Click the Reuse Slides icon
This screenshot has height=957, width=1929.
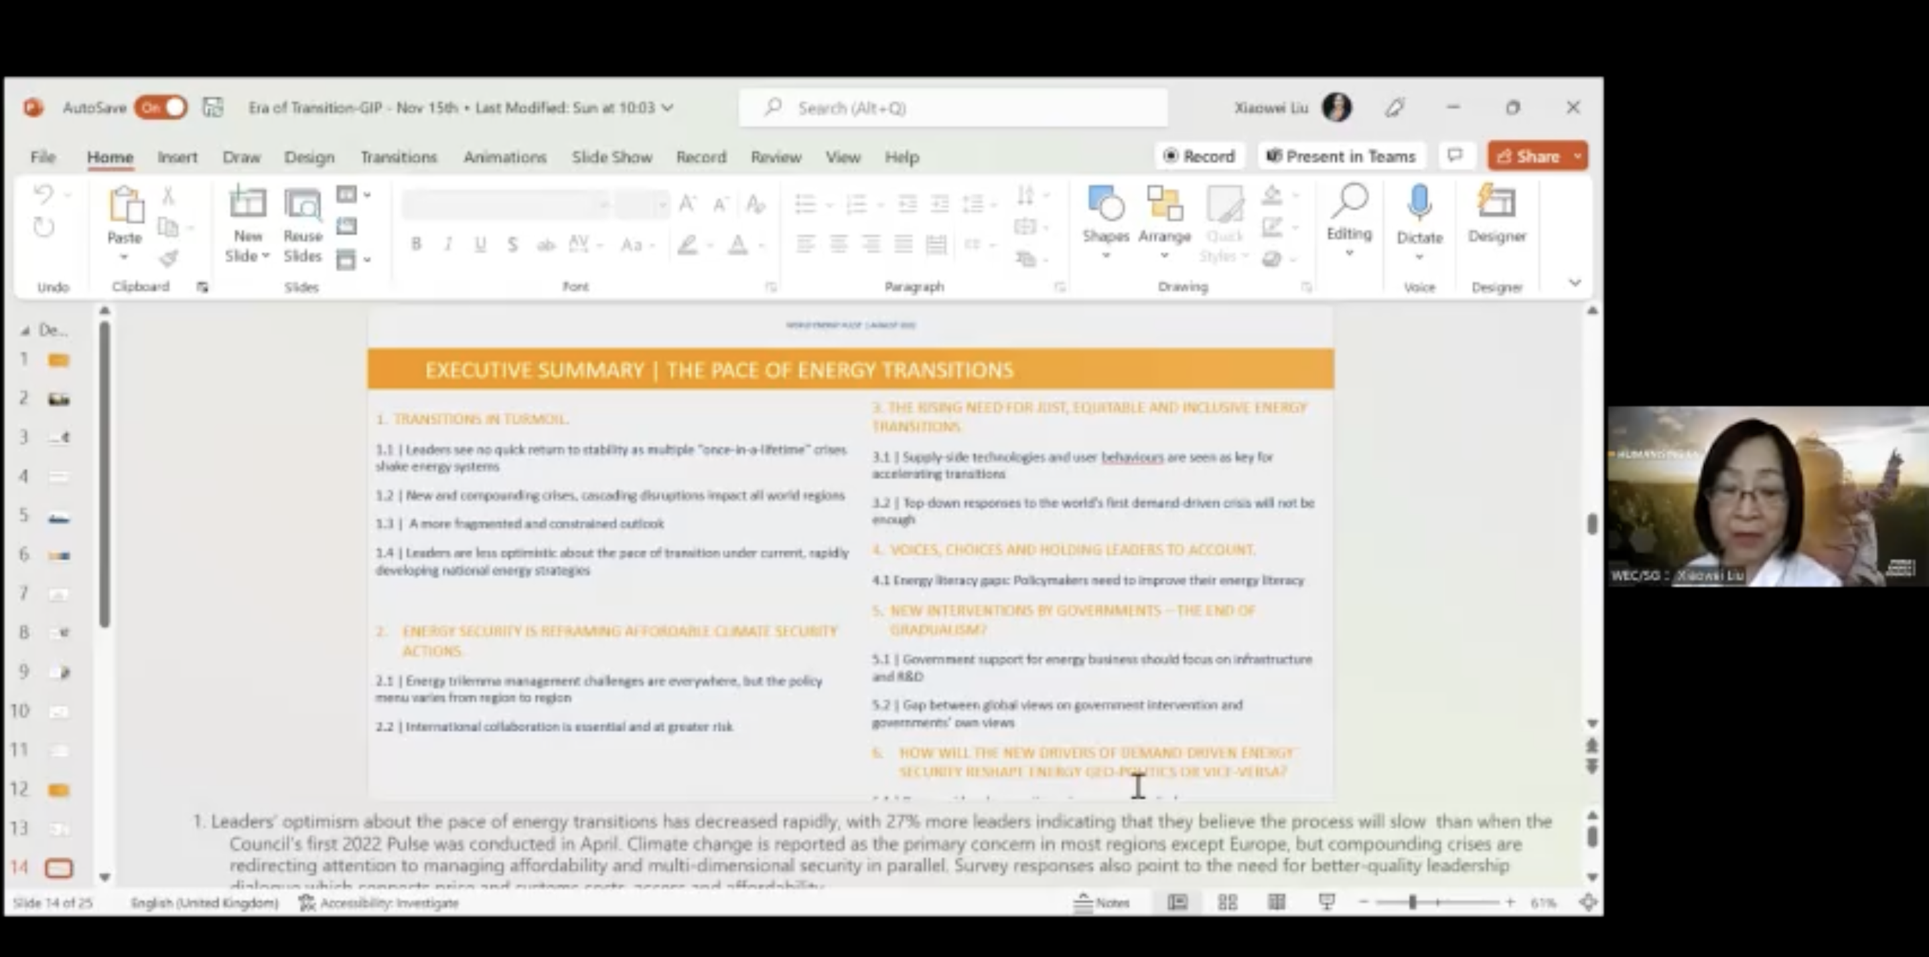click(x=303, y=205)
